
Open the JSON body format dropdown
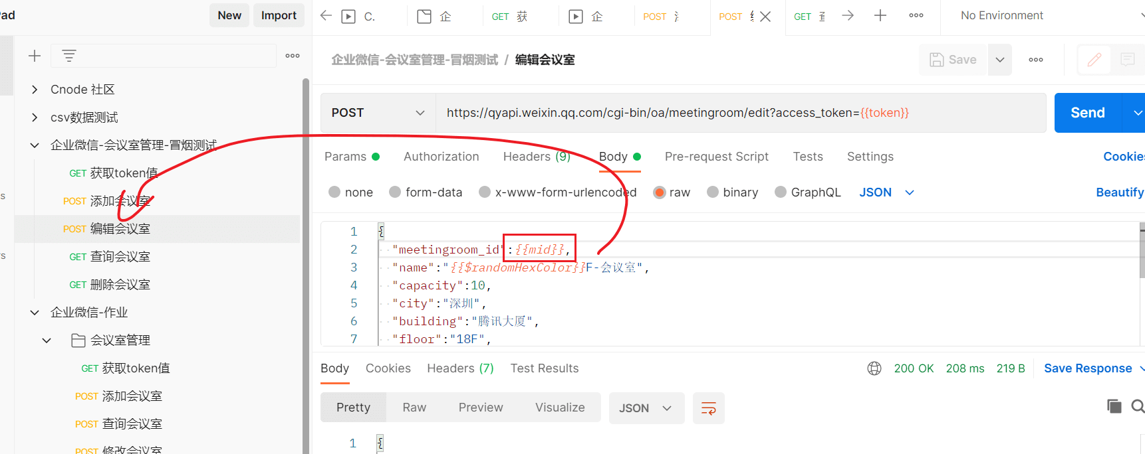887,192
